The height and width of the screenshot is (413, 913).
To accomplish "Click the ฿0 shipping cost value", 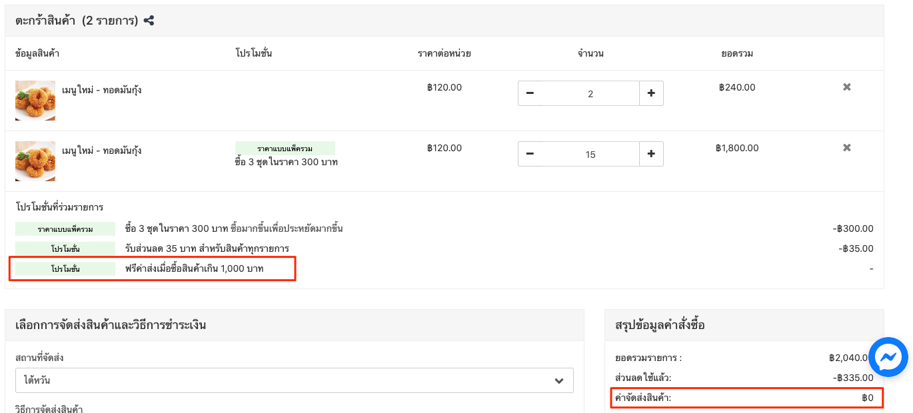I will click(868, 398).
